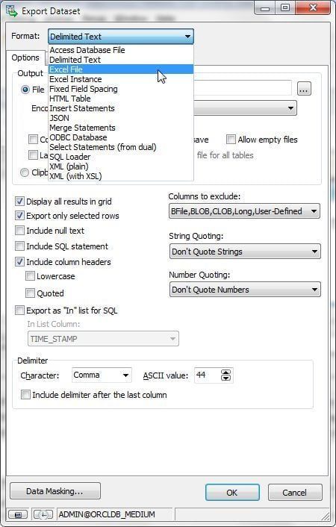Enable Allow empty files checkbox
Image resolution: width=336 pixels, height=527 pixels.
pos(231,139)
